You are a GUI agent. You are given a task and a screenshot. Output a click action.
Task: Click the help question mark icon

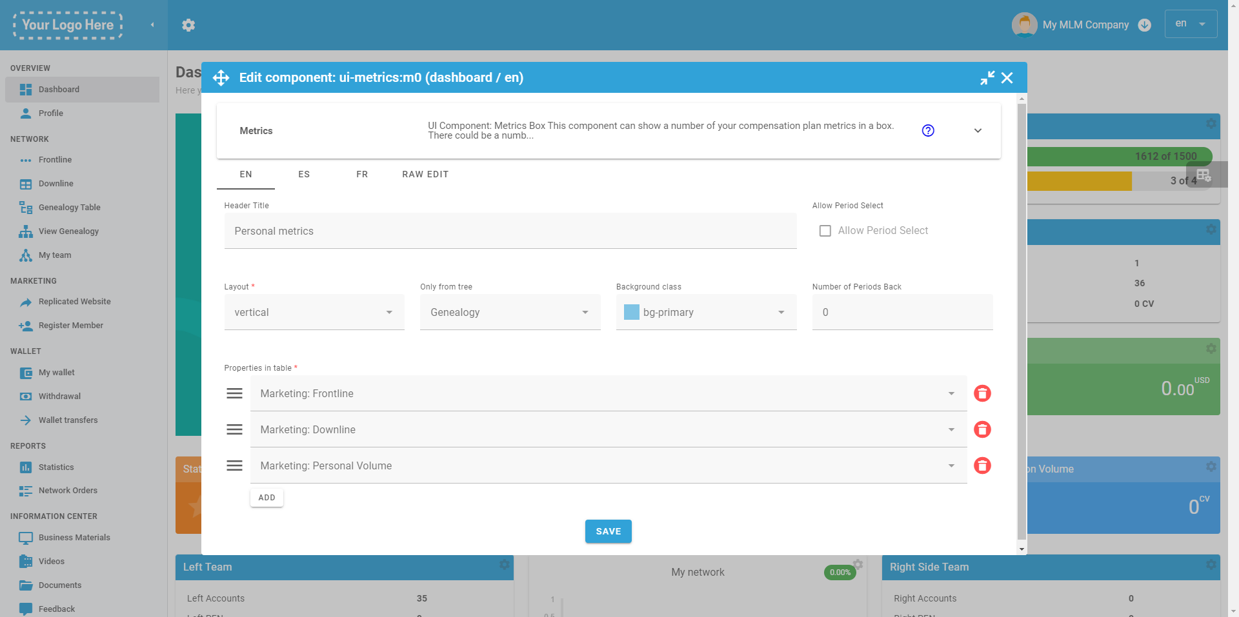click(928, 131)
